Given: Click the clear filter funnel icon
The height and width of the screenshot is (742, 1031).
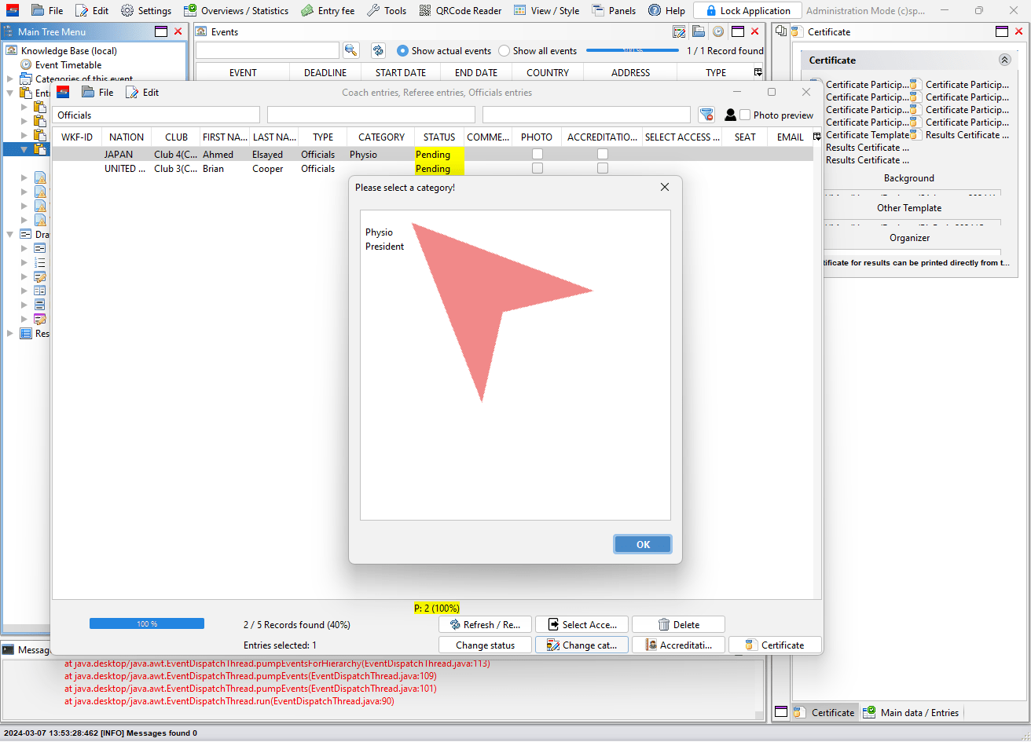Looking at the screenshot, I should (706, 115).
